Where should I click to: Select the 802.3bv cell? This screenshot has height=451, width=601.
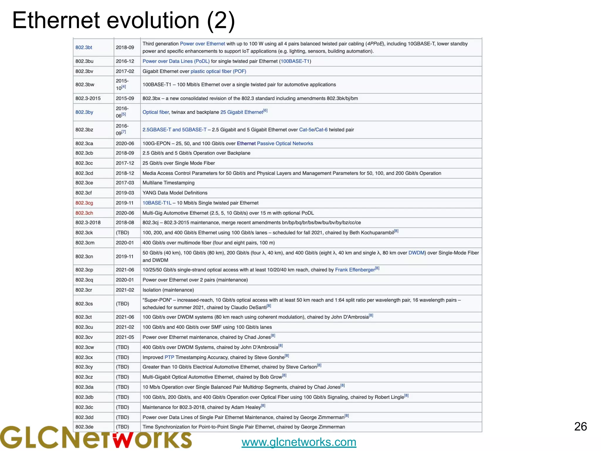point(93,71)
